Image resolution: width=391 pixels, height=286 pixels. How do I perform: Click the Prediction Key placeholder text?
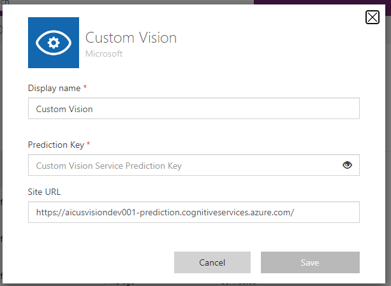[x=108, y=166]
